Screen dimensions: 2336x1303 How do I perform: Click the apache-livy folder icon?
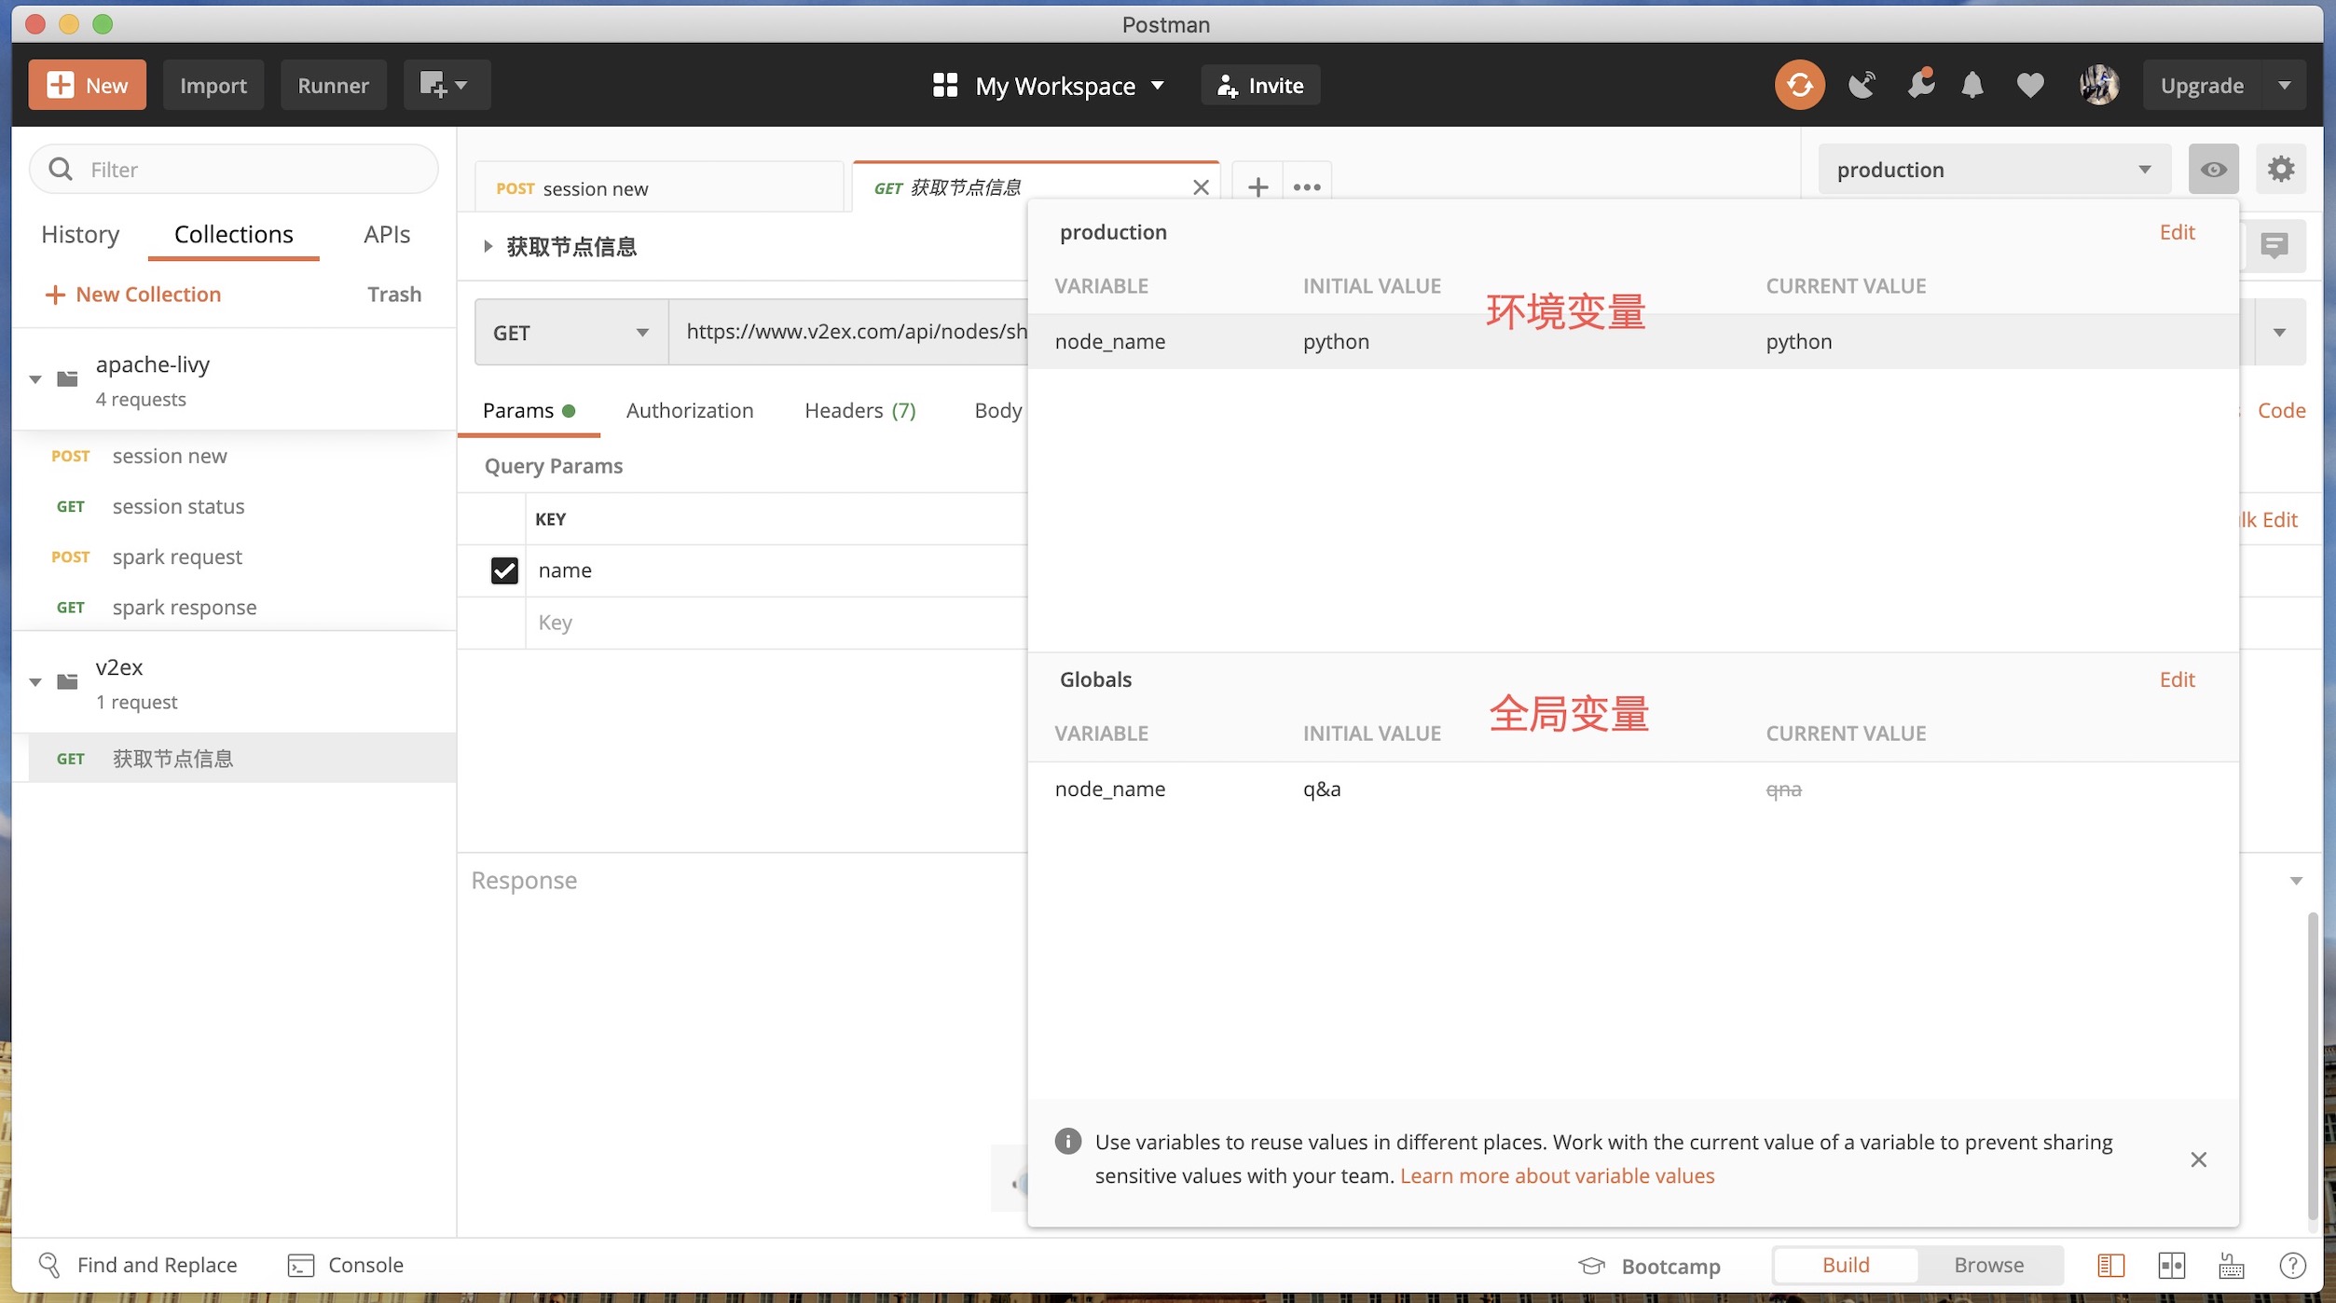(x=67, y=378)
